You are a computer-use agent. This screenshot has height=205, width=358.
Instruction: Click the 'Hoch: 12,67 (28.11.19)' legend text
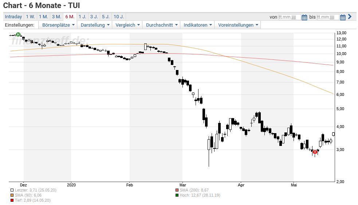pyautogui.click(x=200, y=195)
